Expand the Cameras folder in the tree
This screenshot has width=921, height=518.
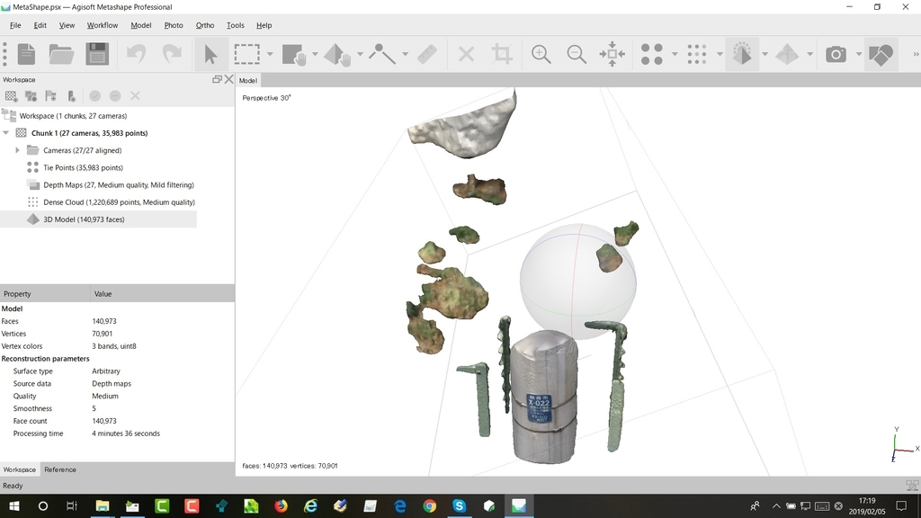(17, 150)
